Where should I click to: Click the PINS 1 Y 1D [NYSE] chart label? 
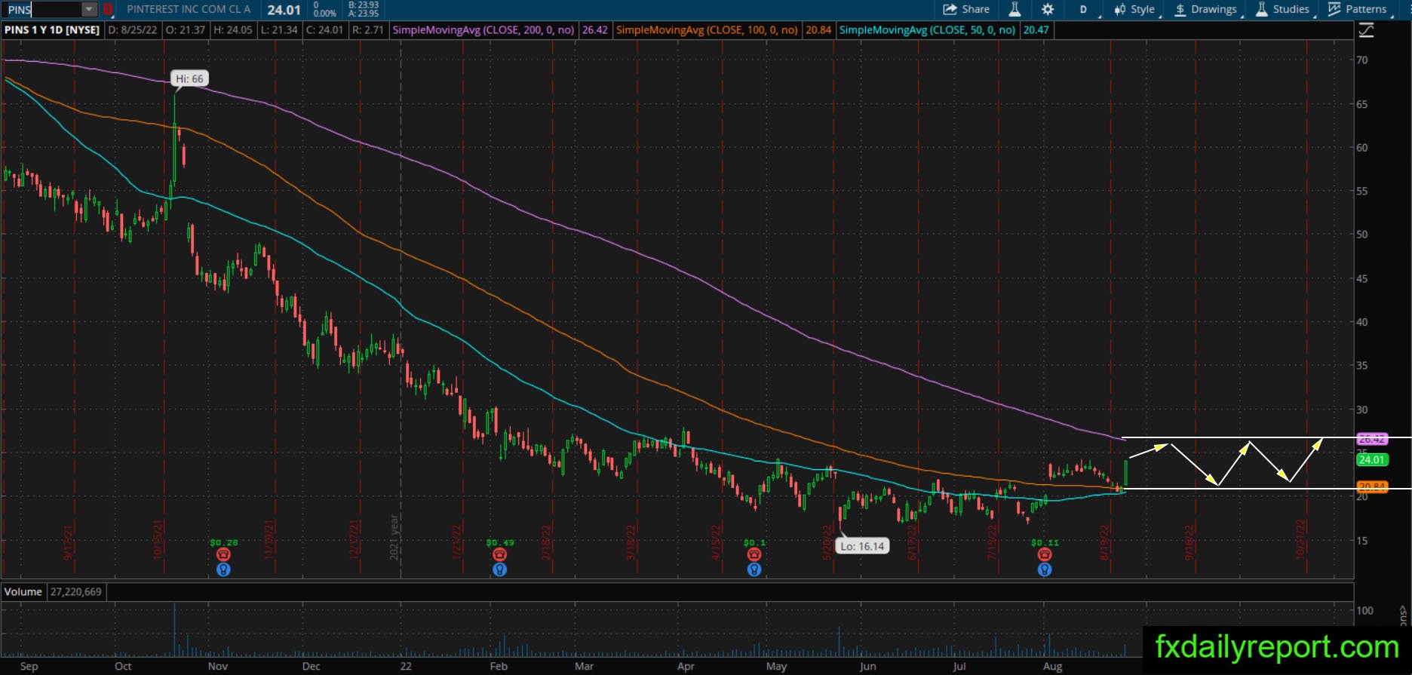[52, 30]
